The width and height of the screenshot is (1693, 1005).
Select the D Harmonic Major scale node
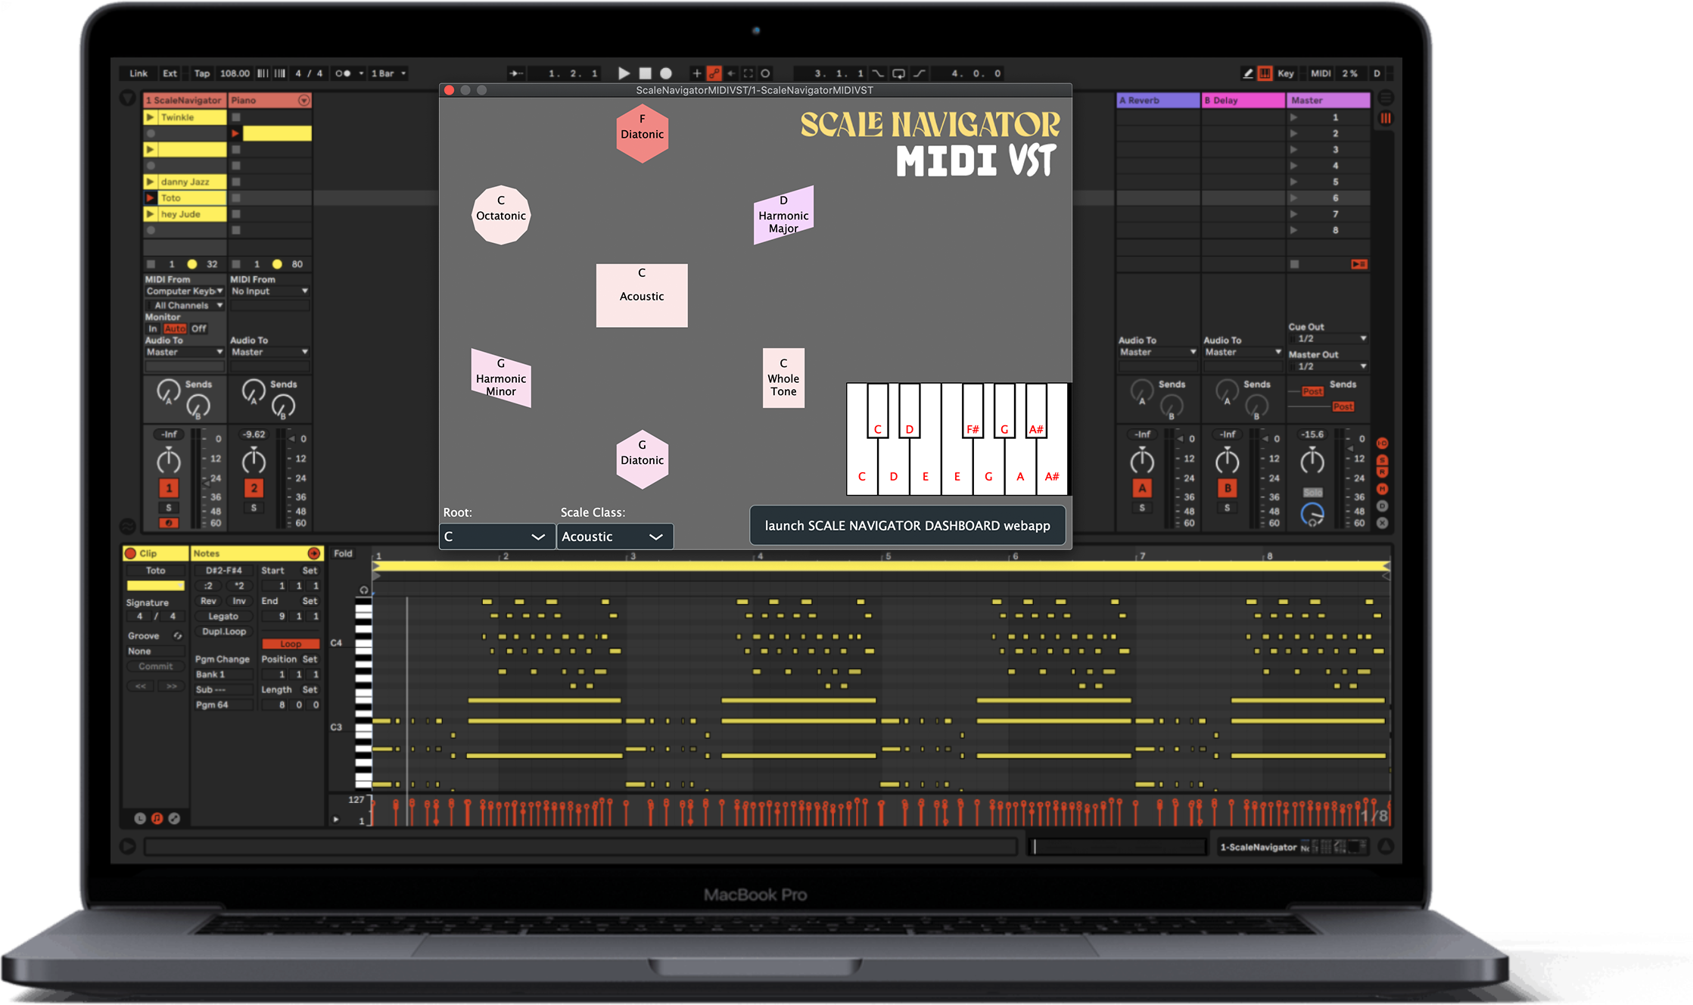[x=783, y=215]
